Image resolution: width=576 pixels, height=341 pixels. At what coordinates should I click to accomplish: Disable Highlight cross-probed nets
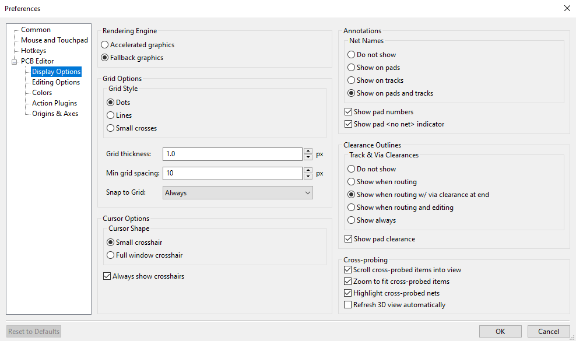(x=347, y=293)
